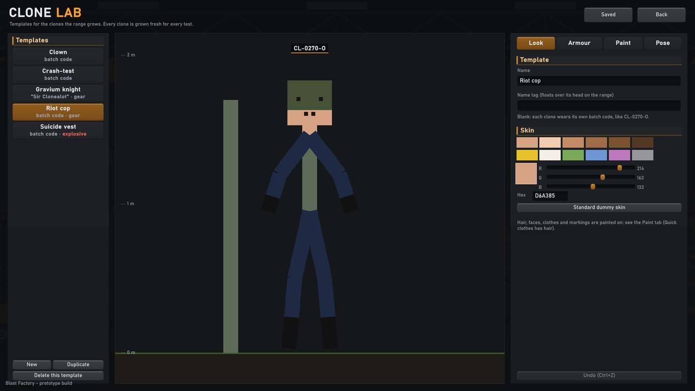Click the Hex field showing D6A385
Image resolution: width=695 pixels, height=391 pixels.
550,196
